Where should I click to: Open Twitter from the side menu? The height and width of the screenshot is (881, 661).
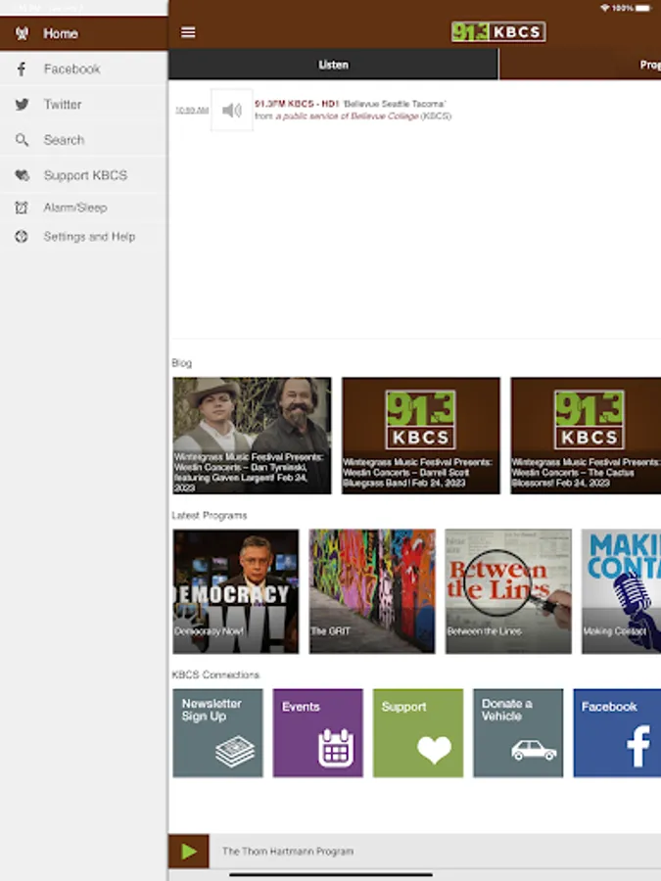tap(84, 104)
